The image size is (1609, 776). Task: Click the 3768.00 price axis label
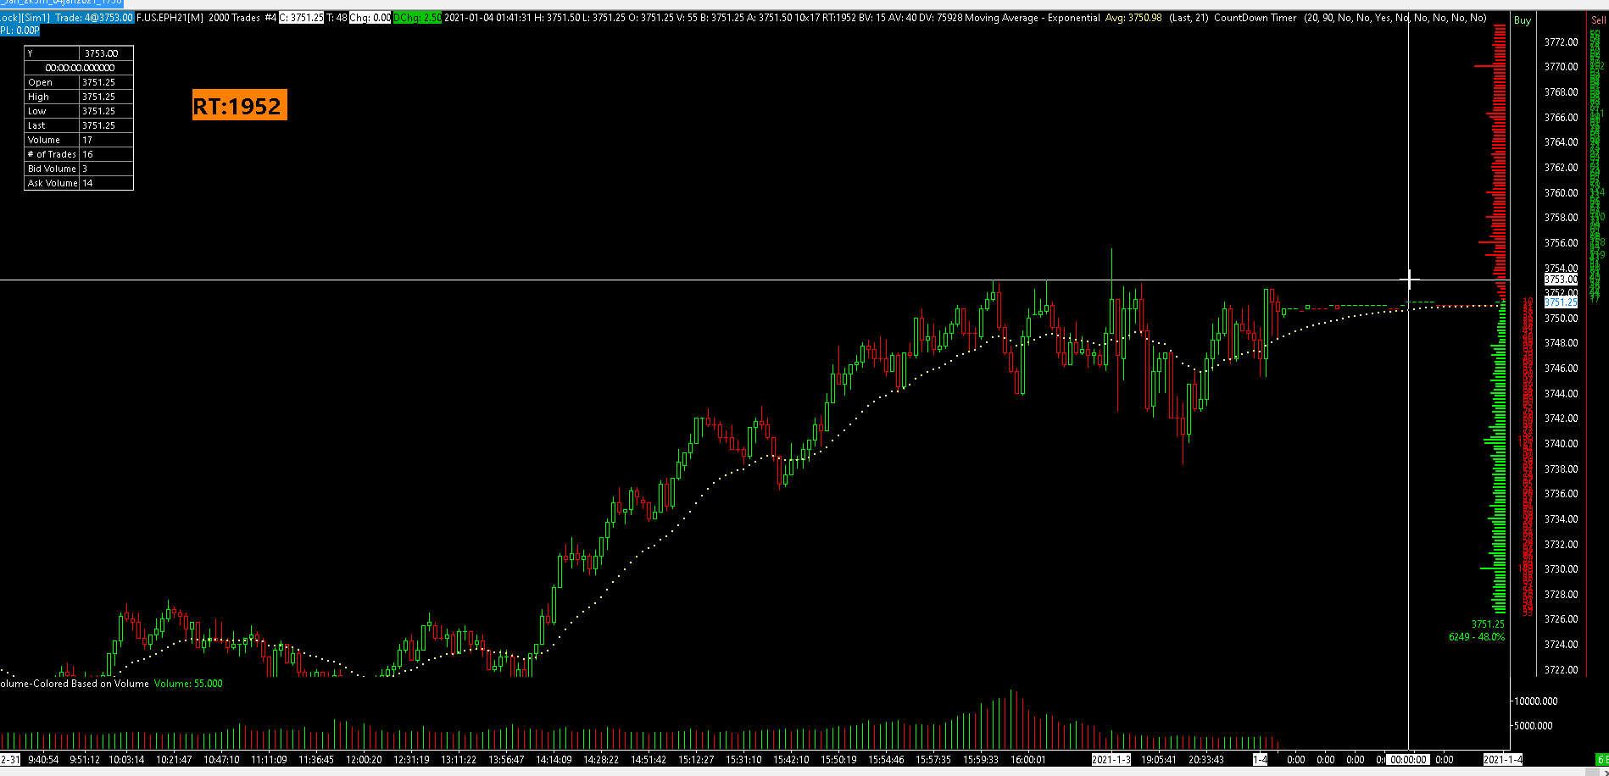1561,92
